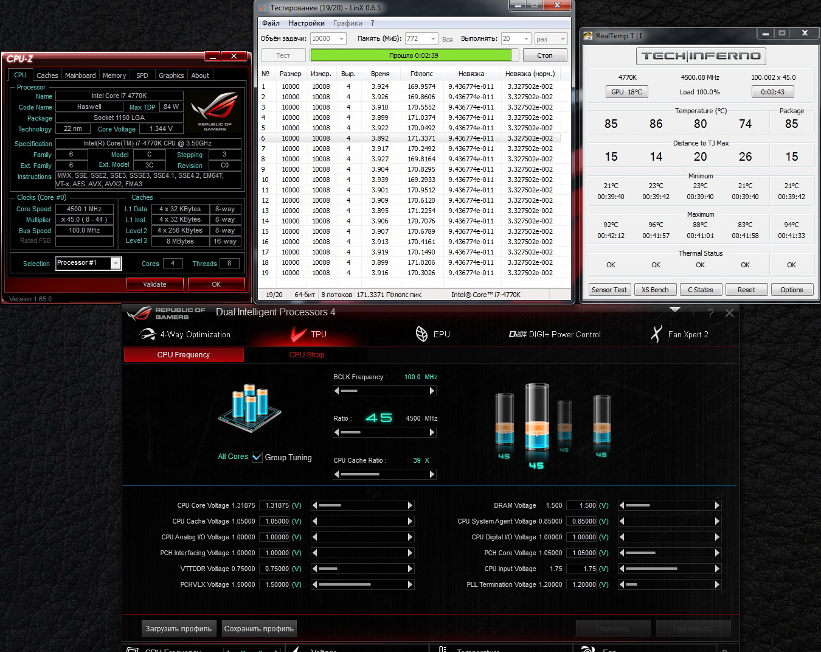Raise the CPU Ratio using the right arrow
Viewport: 821px width, 652px height.
(432, 432)
